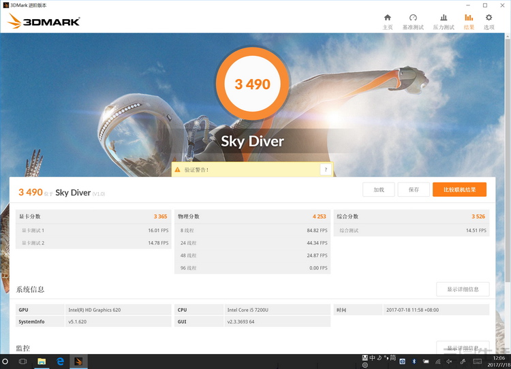The width and height of the screenshot is (511, 369).
Task: Click the 显卡测试 2 14.78 FPS row
Action: 93,243
